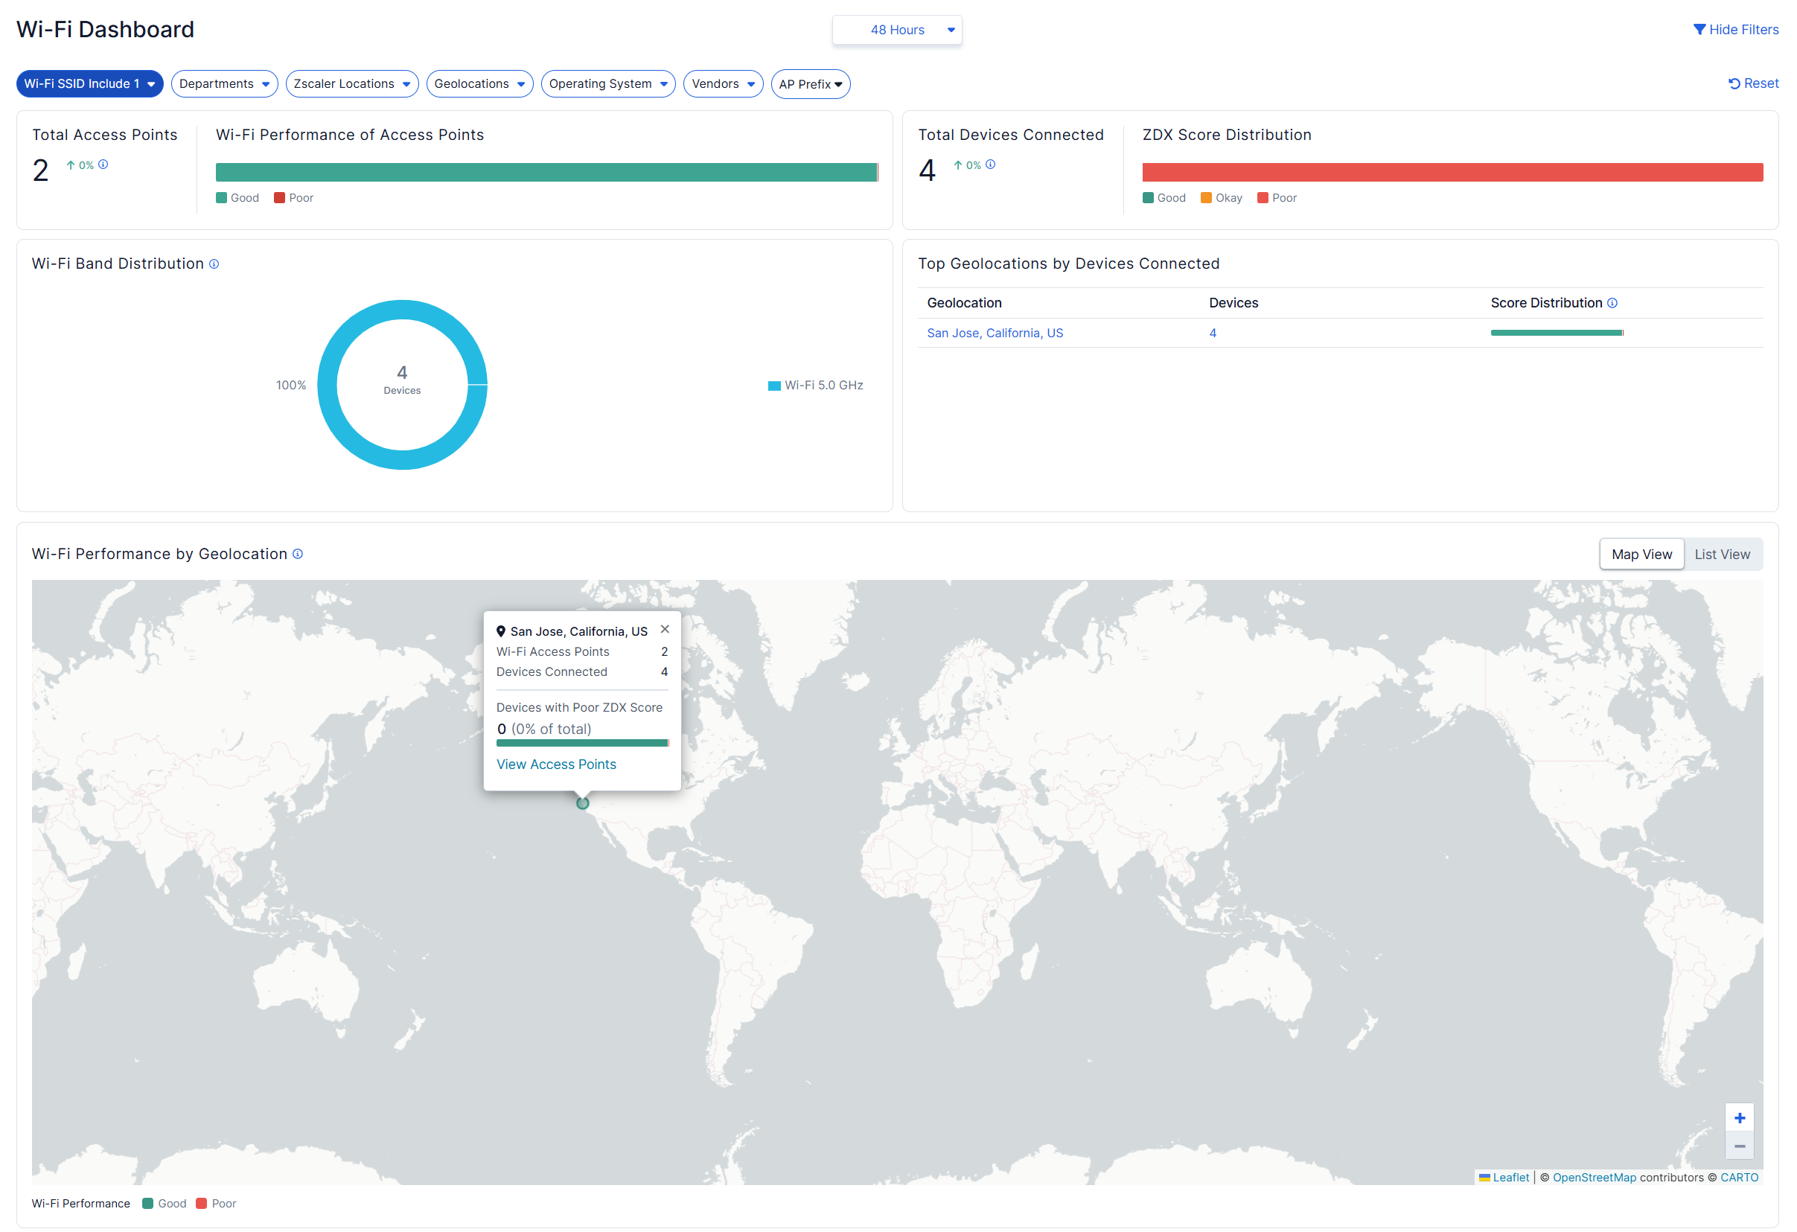This screenshot has height=1232, width=1797.
Task: Click Reset filters link
Action: [1753, 83]
